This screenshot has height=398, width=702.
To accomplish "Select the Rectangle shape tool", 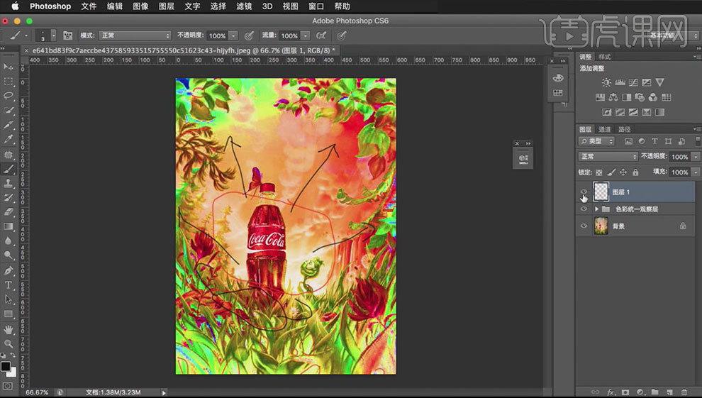I will point(8,314).
